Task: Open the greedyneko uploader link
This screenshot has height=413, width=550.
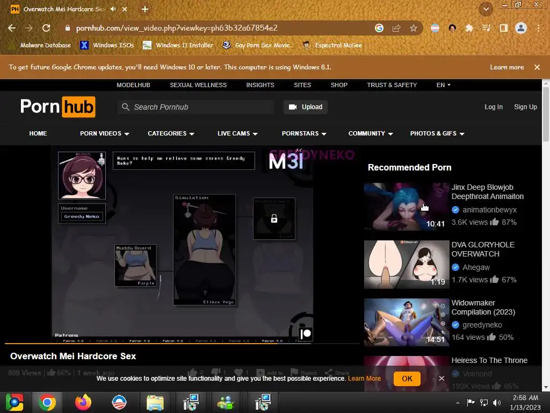Action: [482, 325]
